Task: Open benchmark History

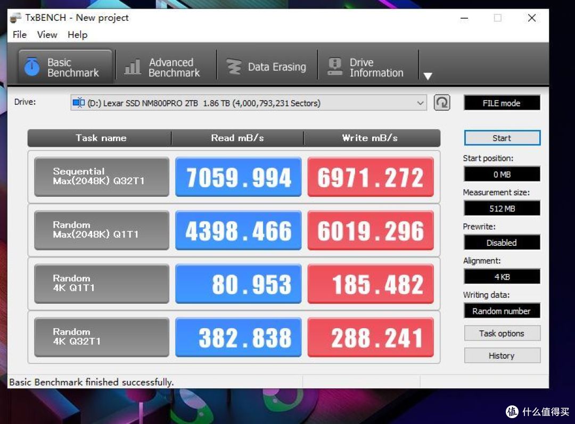Action: coord(502,355)
